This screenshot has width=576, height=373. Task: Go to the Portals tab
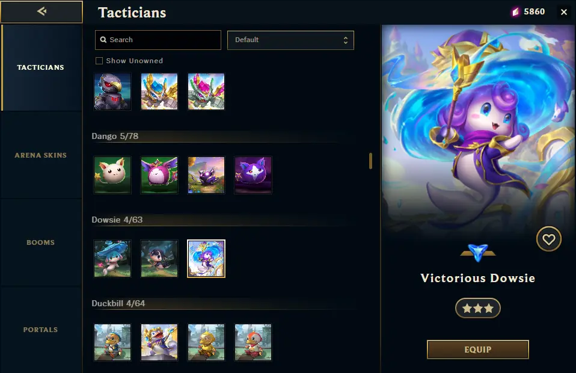pos(41,330)
